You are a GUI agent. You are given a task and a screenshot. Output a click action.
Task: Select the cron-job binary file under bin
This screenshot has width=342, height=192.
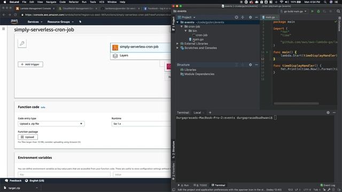pyautogui.click(x=200, y=35)
